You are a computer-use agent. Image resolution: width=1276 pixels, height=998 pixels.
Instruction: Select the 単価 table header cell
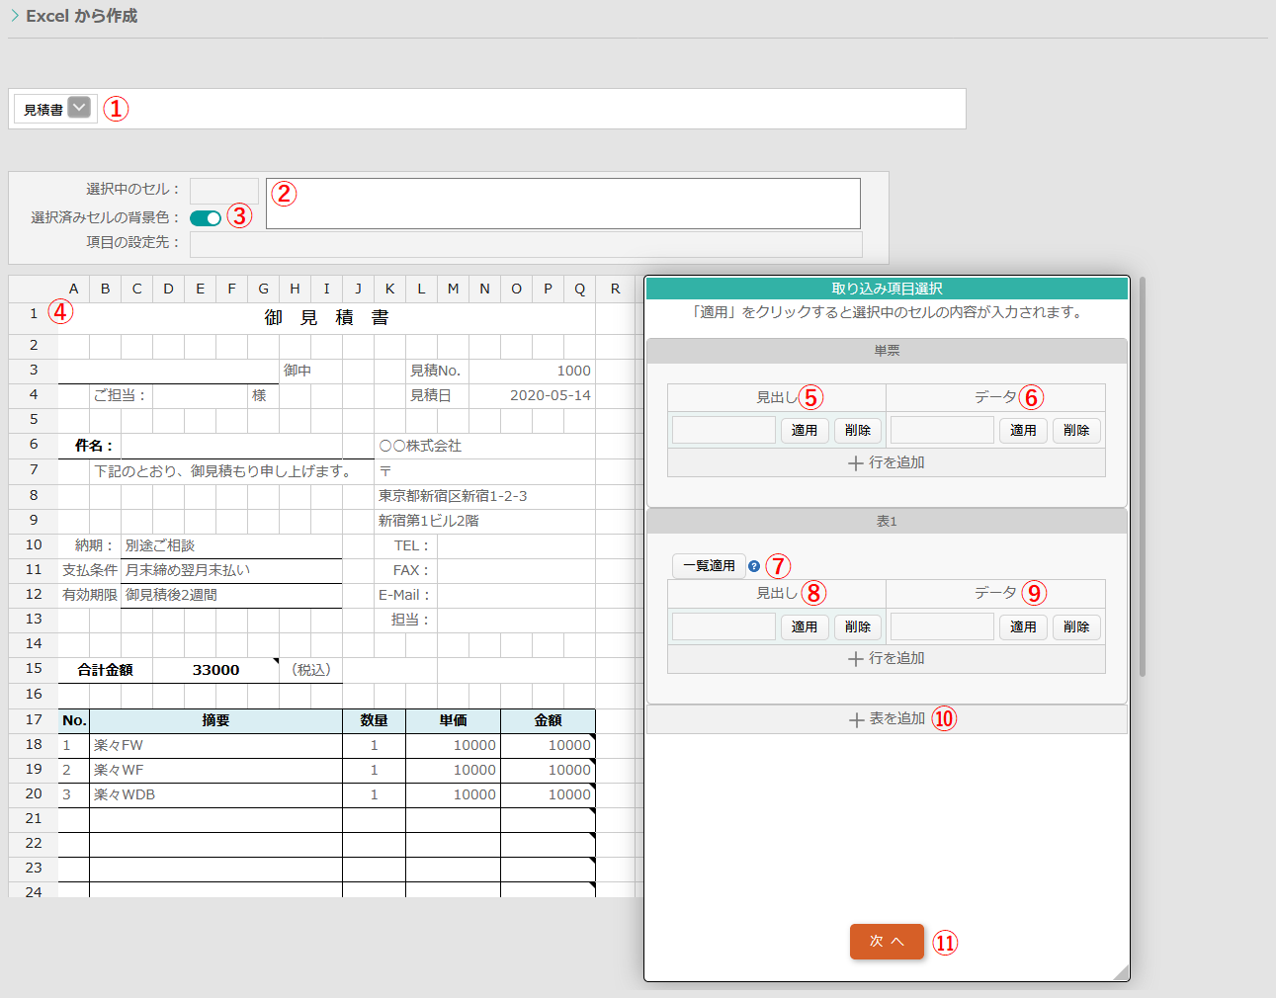tap(453, 720)
